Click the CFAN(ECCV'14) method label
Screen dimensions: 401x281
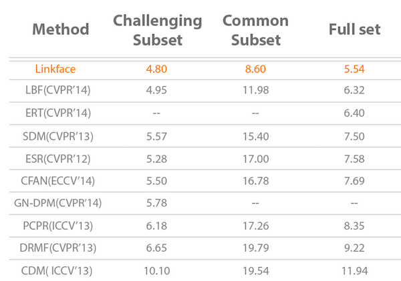(x=60, y=180)
